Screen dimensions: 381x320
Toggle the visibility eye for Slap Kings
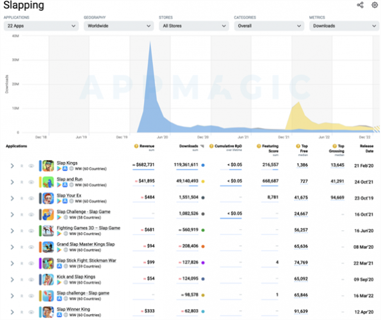(x=31, y=166)
